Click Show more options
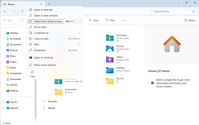Image resolution: width=199 pixels, height=125 pixels. (x=55, y=65)
